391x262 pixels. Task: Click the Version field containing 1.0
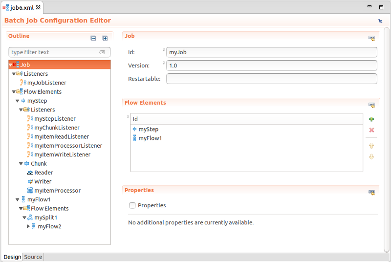click(x=272, y=65)
